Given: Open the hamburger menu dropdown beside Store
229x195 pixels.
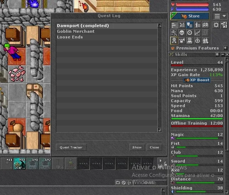Looking at the screenshot, I should (220, 16).
